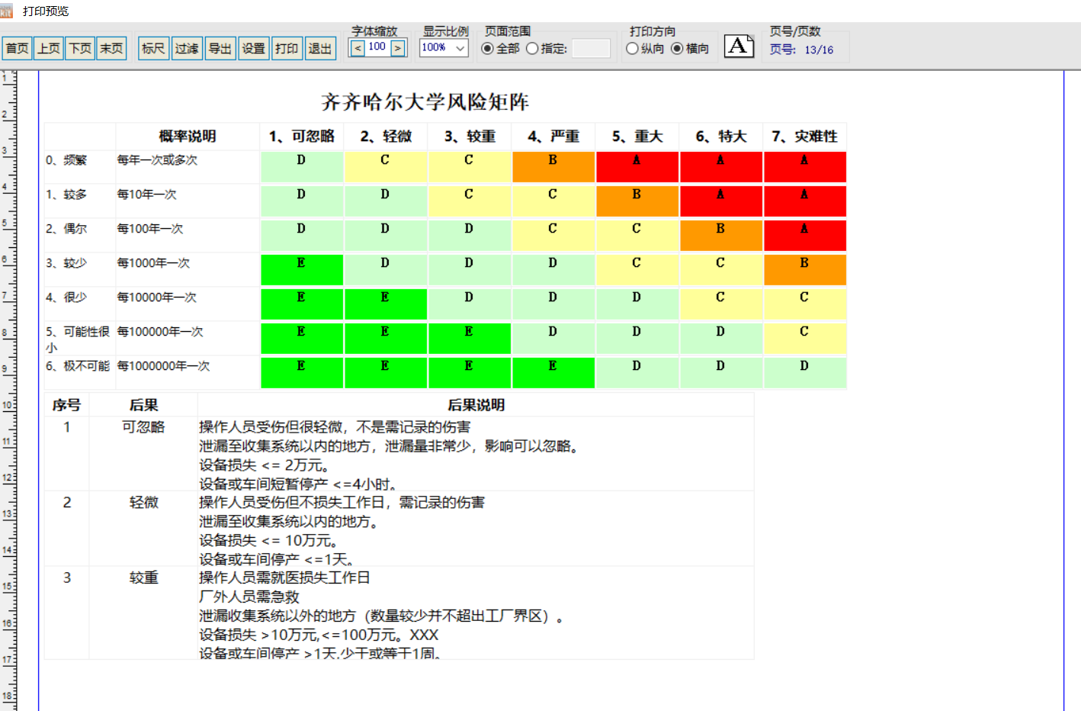Click the row label '4、很少'

pos(66,298)
